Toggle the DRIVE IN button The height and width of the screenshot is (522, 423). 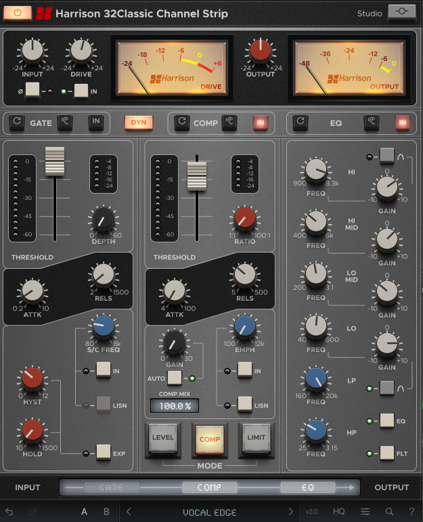pyautogui.click(x=81, y=91)
